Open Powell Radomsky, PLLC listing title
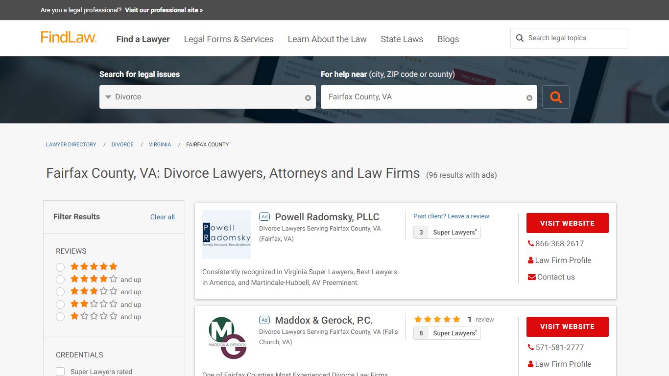The height and width of the screenshot is (376, 669). click(x=327, y=217)
